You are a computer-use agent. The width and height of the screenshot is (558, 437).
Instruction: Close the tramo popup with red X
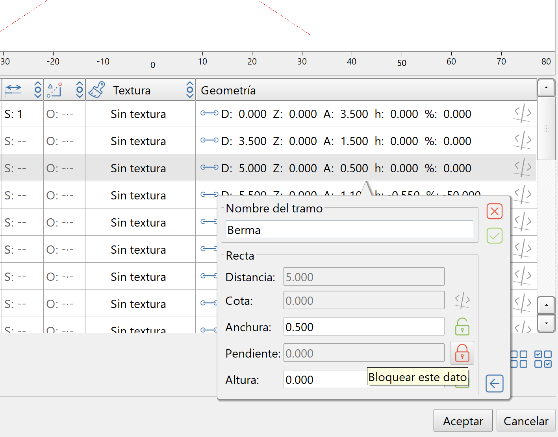click(494, 211)
